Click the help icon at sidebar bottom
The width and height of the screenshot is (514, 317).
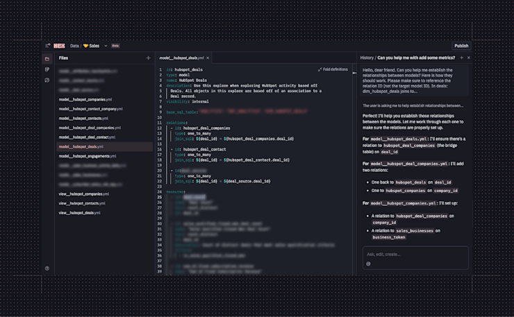point(47,268)
